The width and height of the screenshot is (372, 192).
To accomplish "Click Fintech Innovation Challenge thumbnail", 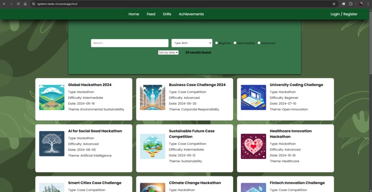I will tap(253, 187).
